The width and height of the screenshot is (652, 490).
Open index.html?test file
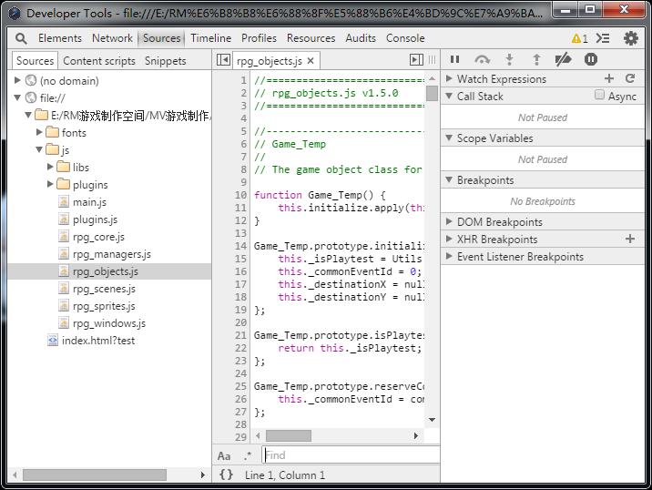pyautogui.click(x=98, y=341)
